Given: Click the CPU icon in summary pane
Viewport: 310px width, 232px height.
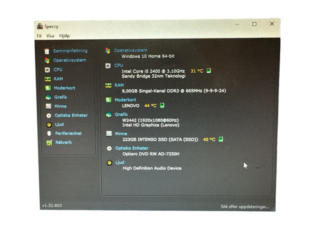Looking at the screenshot, I should point(108,66).
